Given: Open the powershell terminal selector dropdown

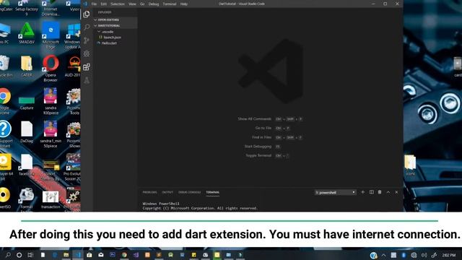Looking at the screenshot, I should tap(335, 193).
